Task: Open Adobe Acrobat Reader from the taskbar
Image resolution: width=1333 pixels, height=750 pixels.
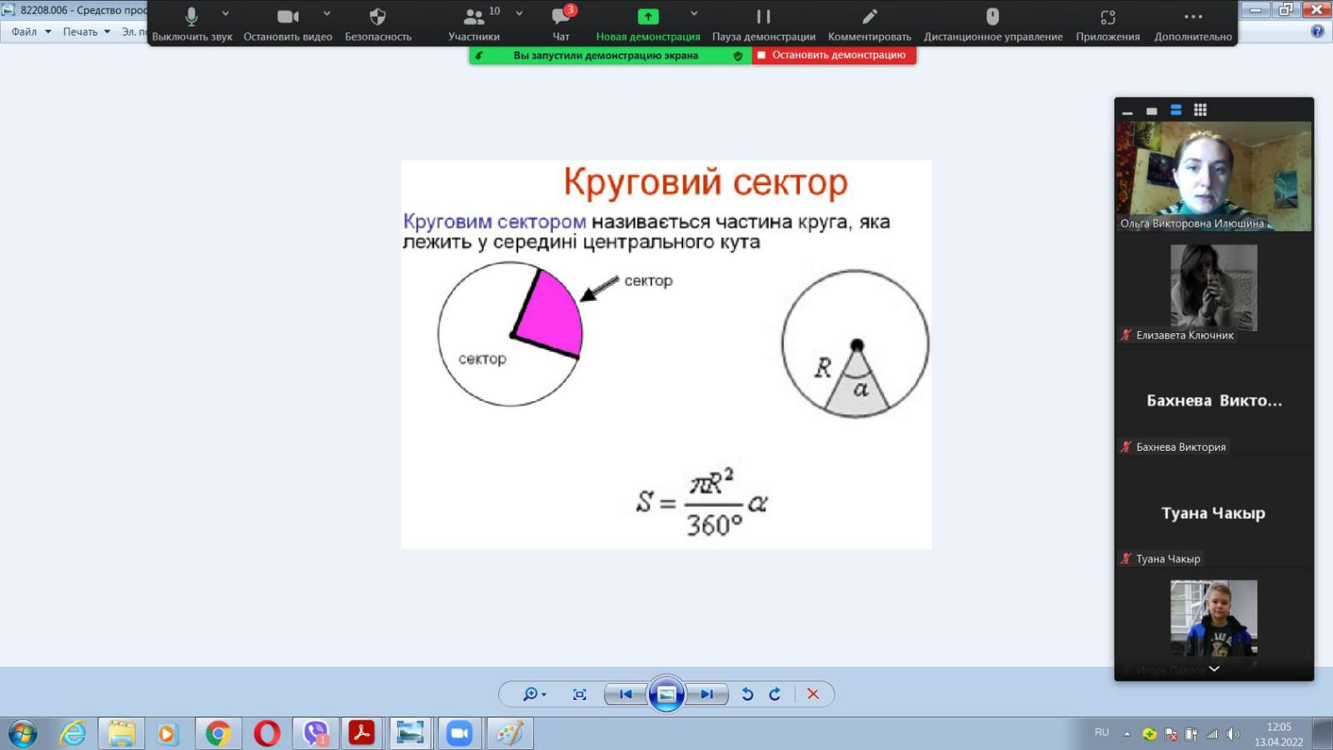Action: (x=362, y=733)
